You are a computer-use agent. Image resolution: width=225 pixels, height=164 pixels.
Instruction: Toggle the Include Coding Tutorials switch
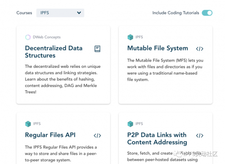207,13
